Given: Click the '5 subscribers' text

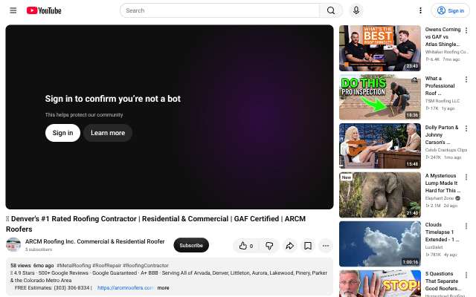Looking at the screenshot, I should (x=39, y=249).
